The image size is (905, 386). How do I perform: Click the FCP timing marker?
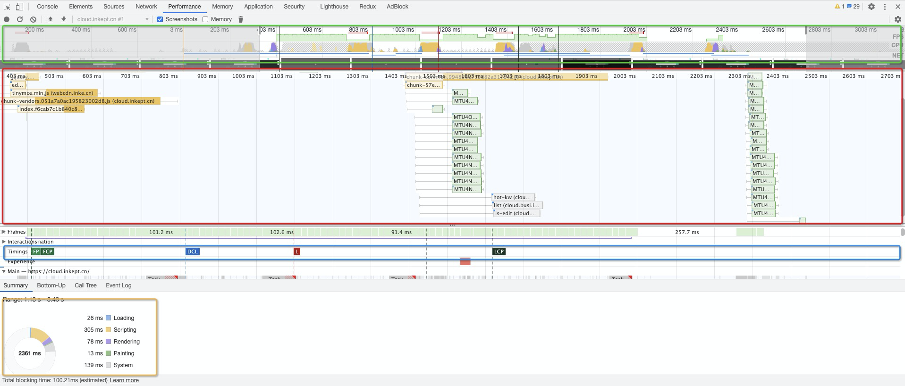(x=48, y=252)
